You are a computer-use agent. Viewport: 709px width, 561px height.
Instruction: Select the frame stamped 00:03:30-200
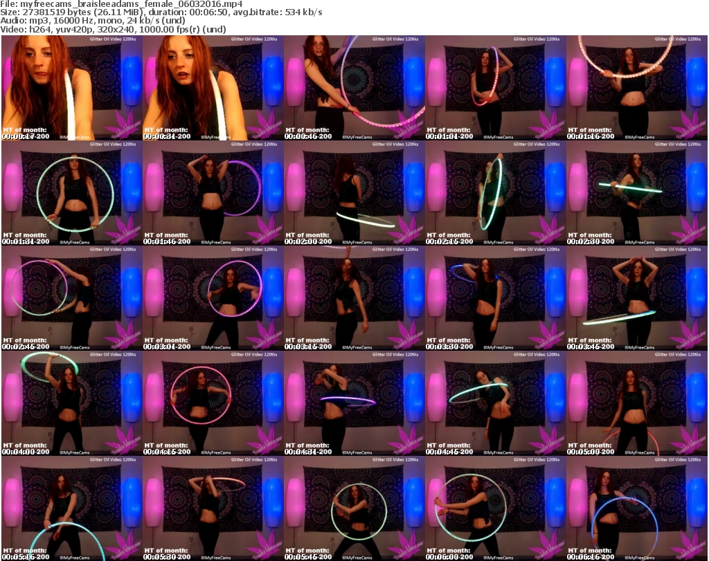click(x=496, y=298)
